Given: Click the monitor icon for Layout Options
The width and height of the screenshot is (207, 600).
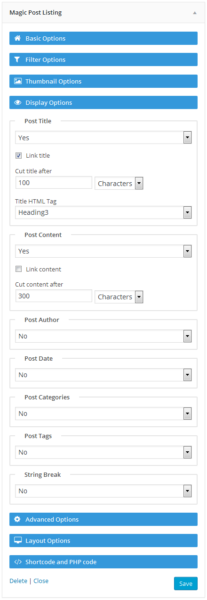Looking at the screenshot, I should click(18, 541).
